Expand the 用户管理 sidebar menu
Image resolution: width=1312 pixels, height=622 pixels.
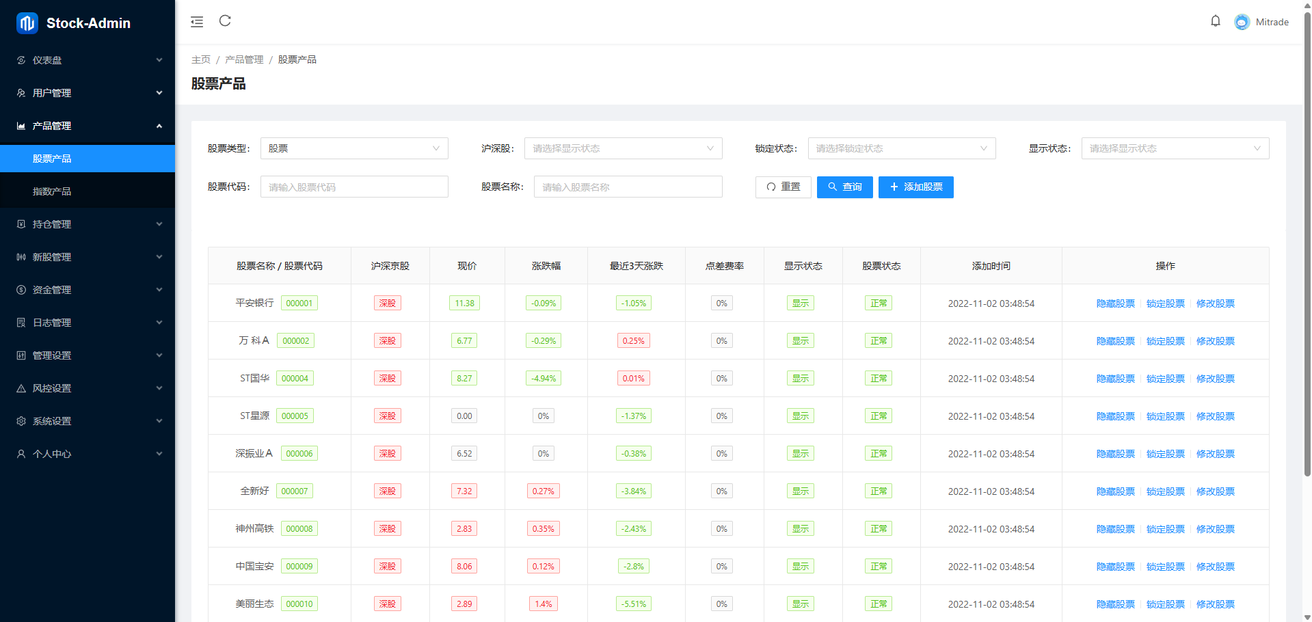click(x=88, y=93)
